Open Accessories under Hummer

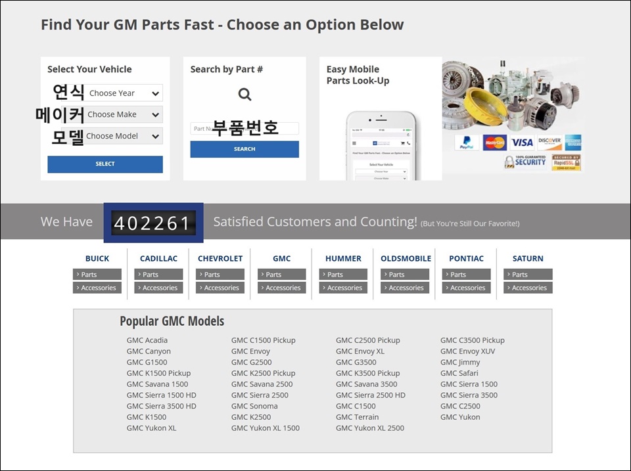343,288
